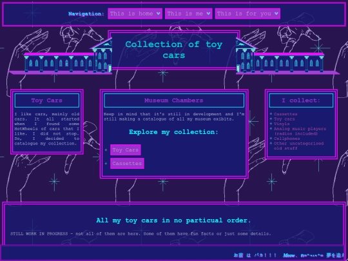Open the 'Toy cars' link in I collect list

coord(284,119)
